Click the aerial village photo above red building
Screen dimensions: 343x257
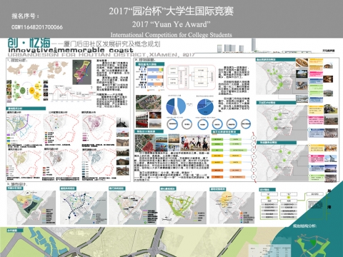click(x=149, y=103)
